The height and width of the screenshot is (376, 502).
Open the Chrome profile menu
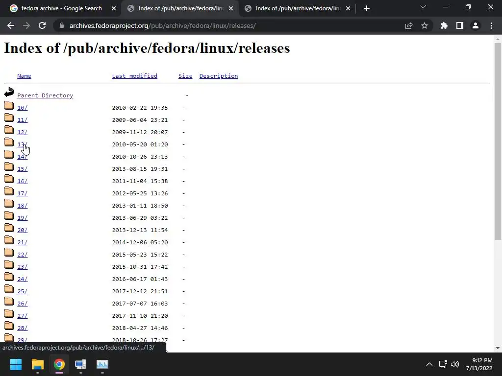476,25
